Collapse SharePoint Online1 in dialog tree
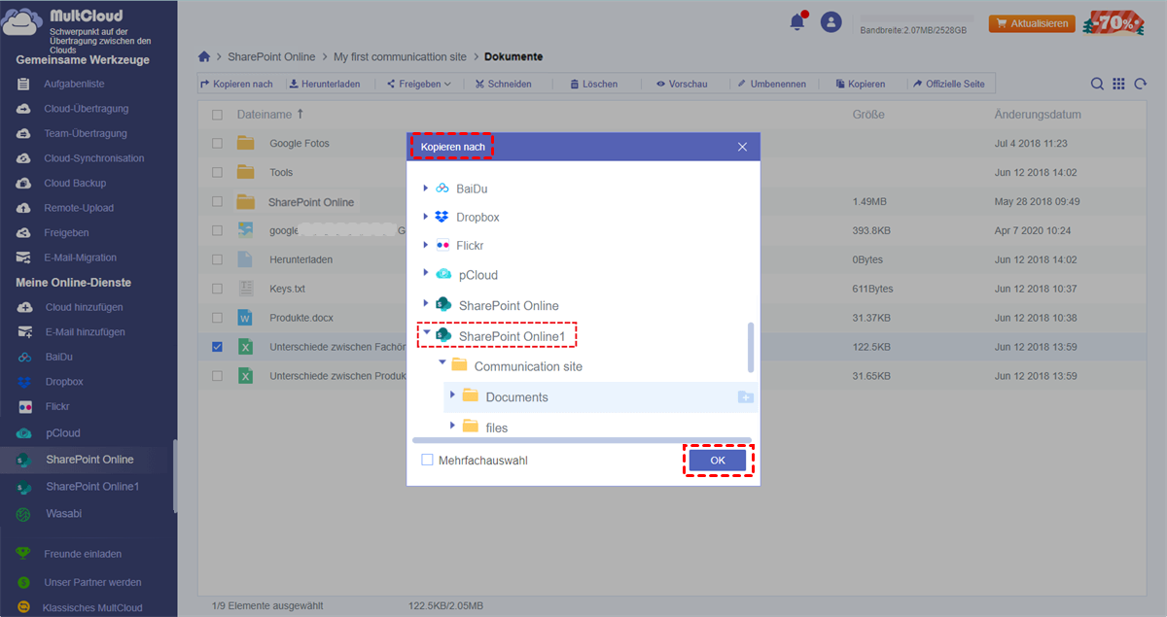The height and width of the screenshot is (617, 1167). click(x=427, y=333)
